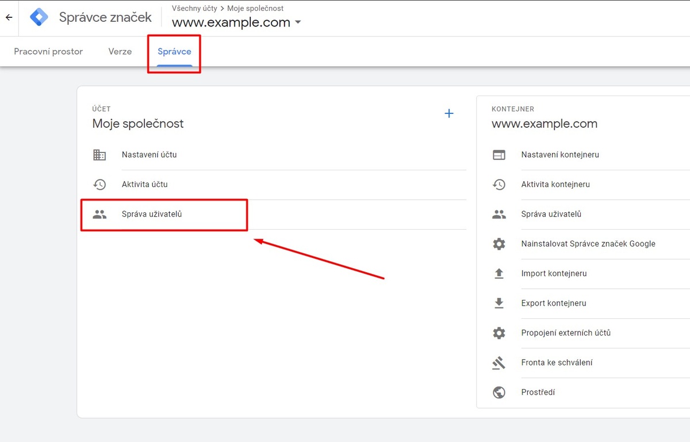The height and width of the screenshot is (442, 690).
Task: Open container Správa uživatelů entry
Action: point(551,214)
